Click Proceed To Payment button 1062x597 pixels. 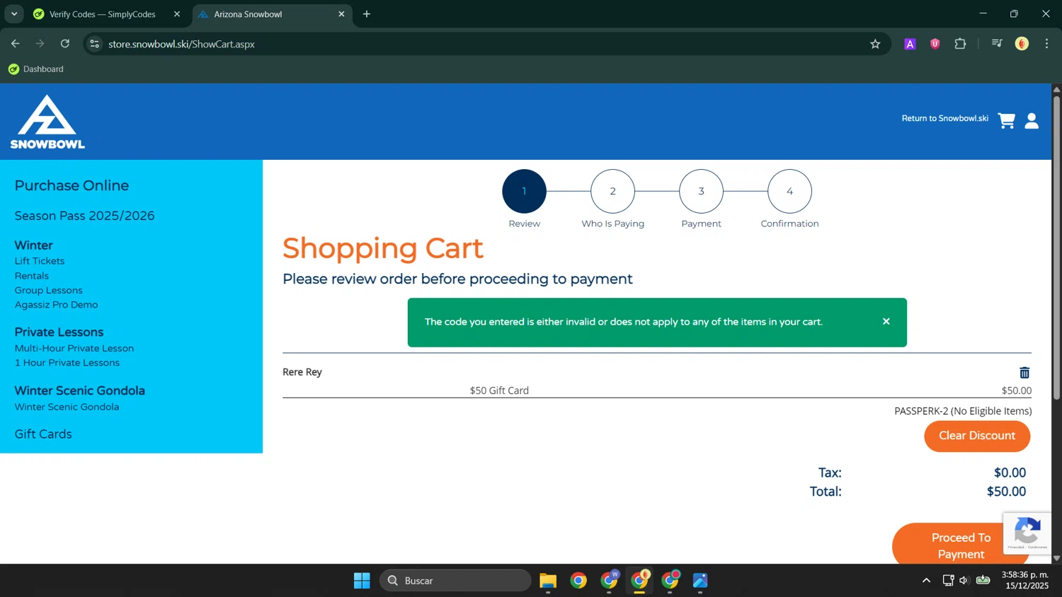pyautogui.click(x=961, y=545)
